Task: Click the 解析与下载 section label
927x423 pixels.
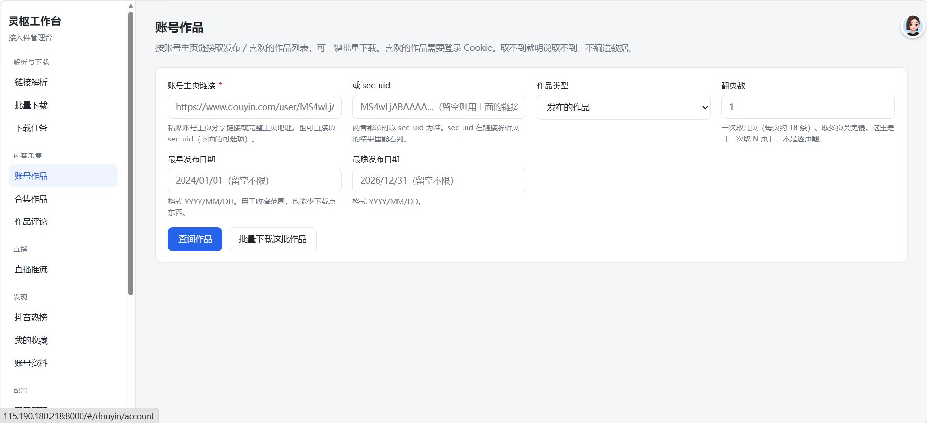Action: 31,62
